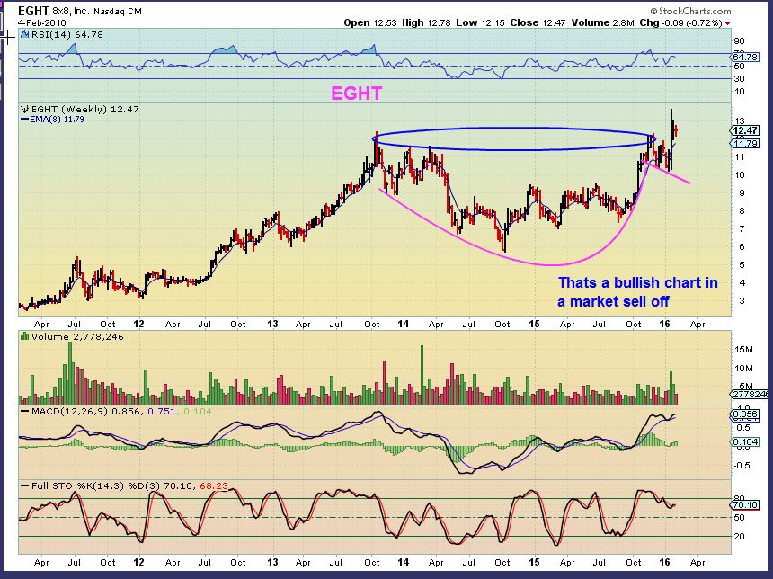Click the red down-triangle beside Chg value

point(728,23)
